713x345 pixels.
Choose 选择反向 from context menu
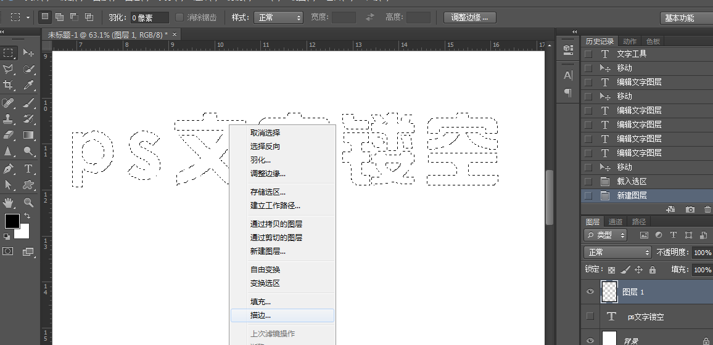point(265,147)
